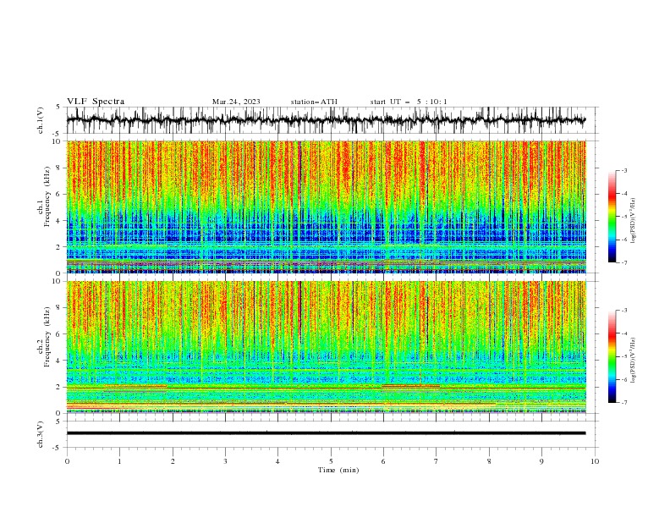Click the "ch.1(V)" axis label
670x518 pixels.
point(41,120)
